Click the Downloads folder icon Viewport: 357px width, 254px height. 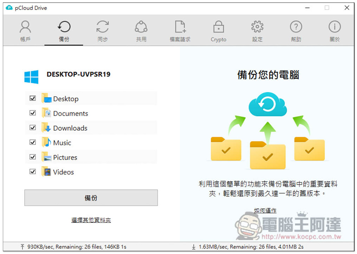(46, 128)
